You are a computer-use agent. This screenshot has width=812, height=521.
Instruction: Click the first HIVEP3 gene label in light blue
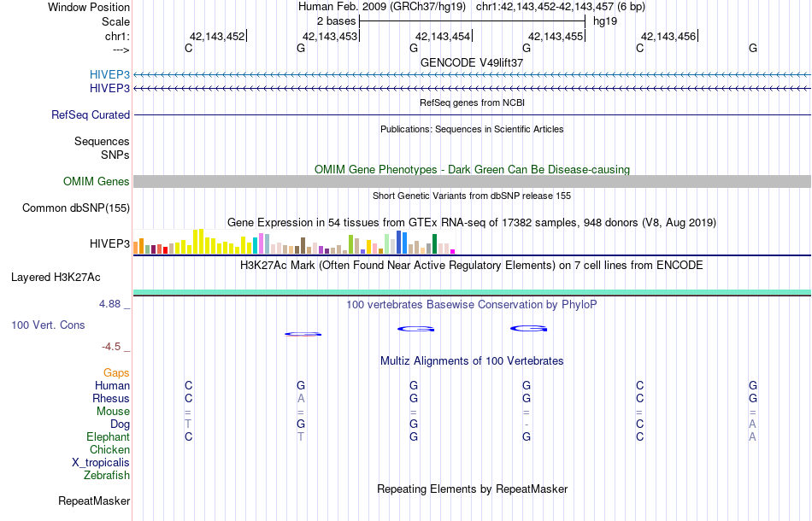tap(109, 74)
